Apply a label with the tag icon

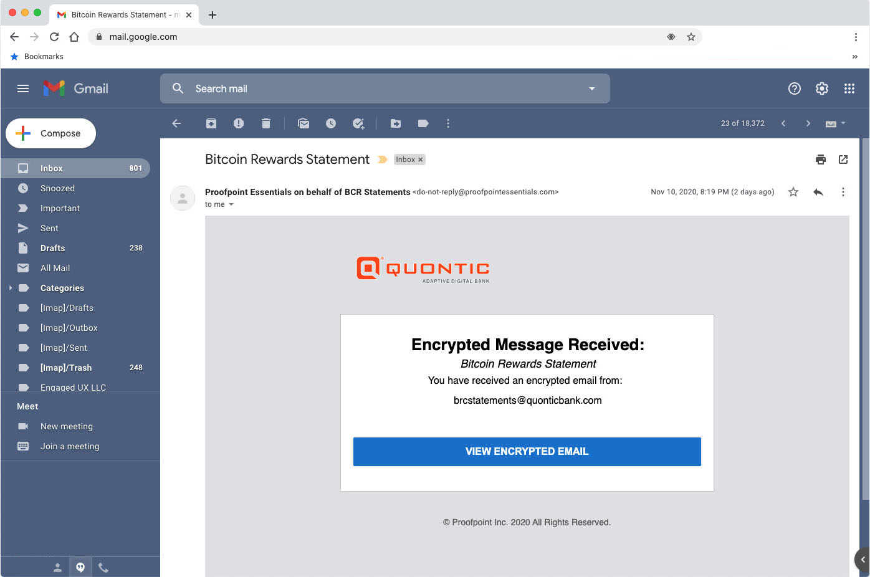point(423,123)
